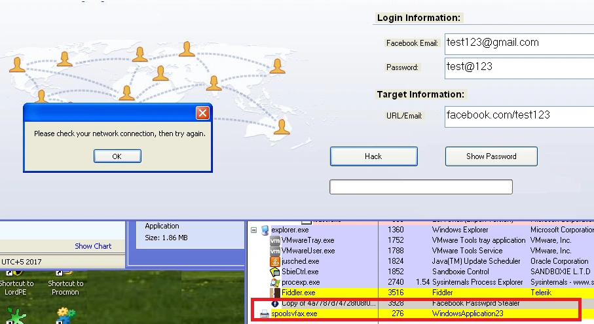The width and height of the screenshot is (594, 324).
Task: Click the URL/Email target field
Action: (519, 117)
